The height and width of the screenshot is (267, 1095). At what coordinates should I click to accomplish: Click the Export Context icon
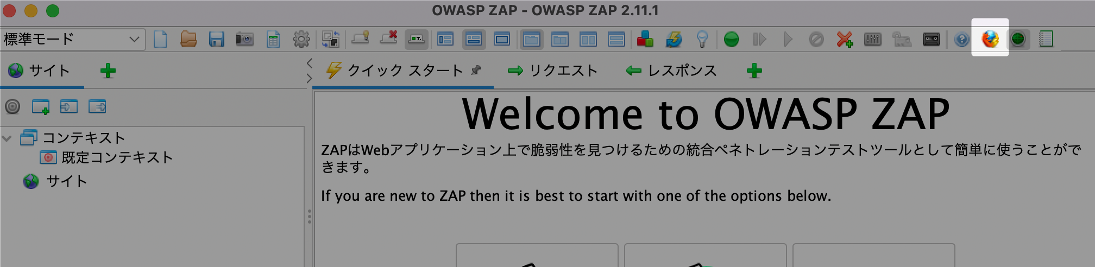(x=97, y=106)
